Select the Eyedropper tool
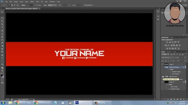The width and height of the screenshot is (188, 105). coord(2,27)
